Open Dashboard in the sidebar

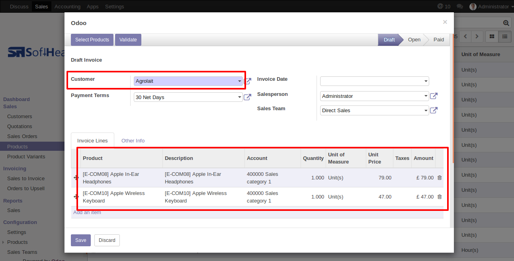[x=16, y=99]
